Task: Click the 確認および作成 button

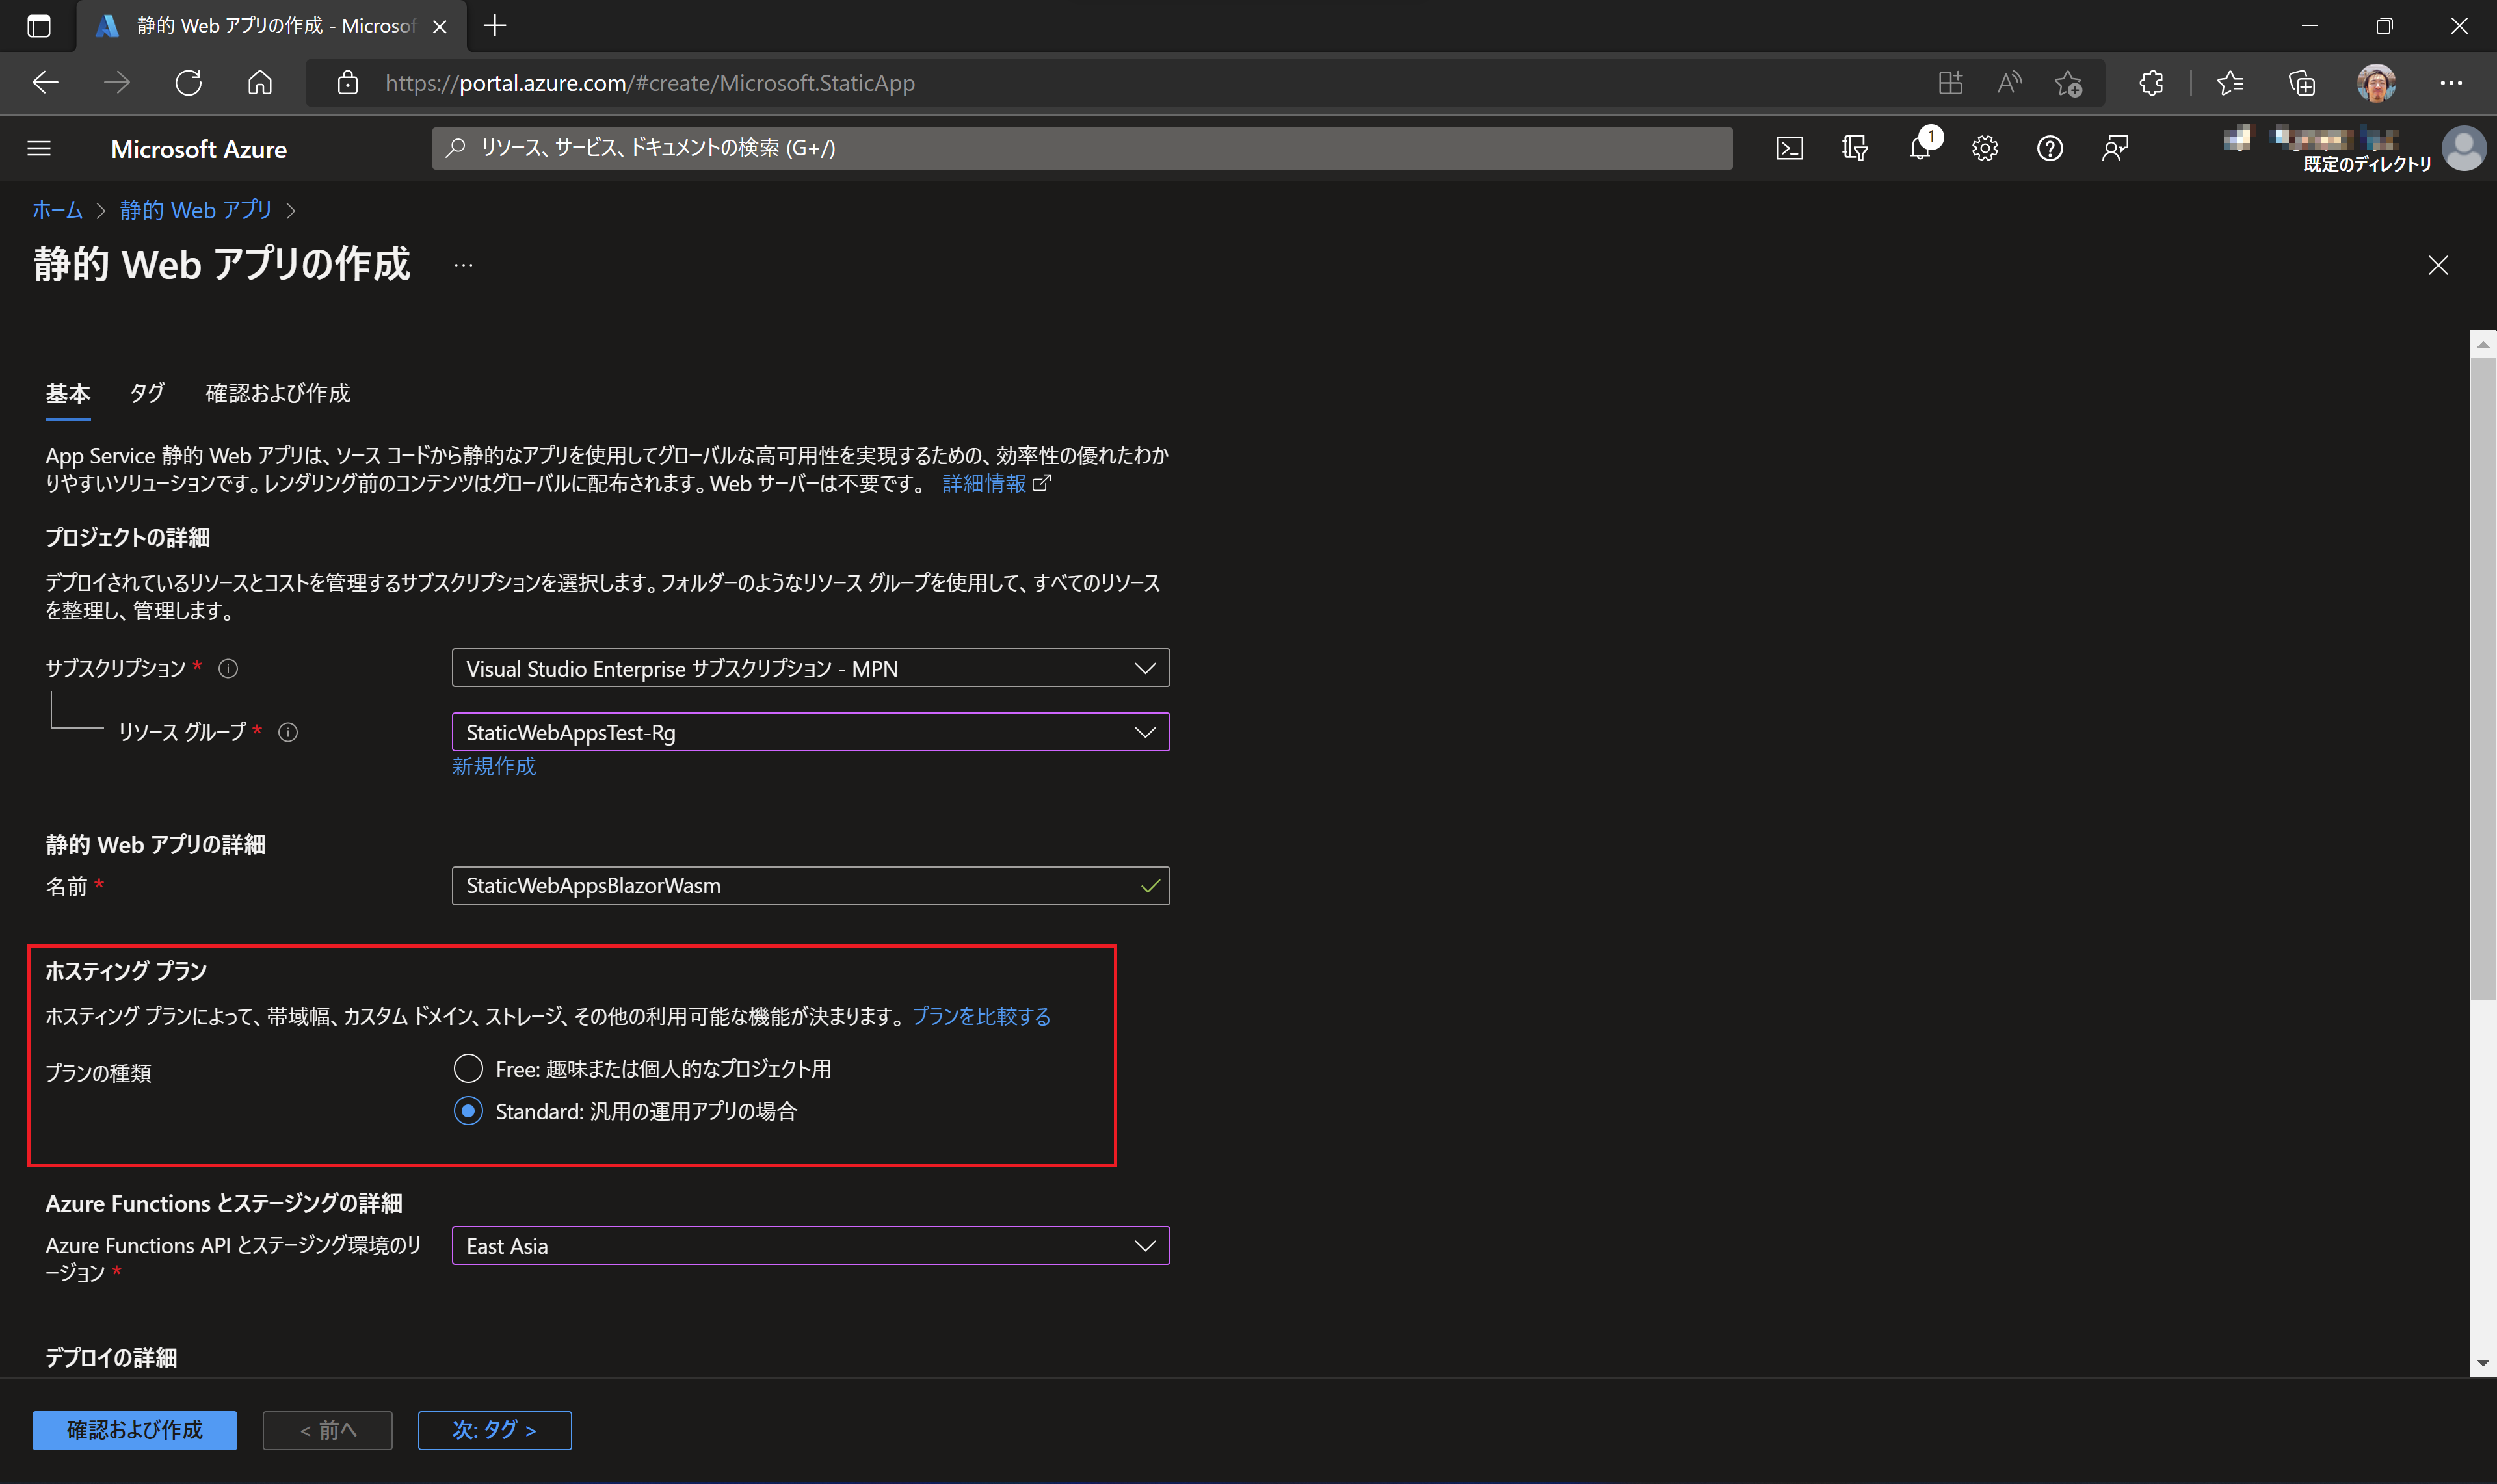Action: pos(134,1429)
